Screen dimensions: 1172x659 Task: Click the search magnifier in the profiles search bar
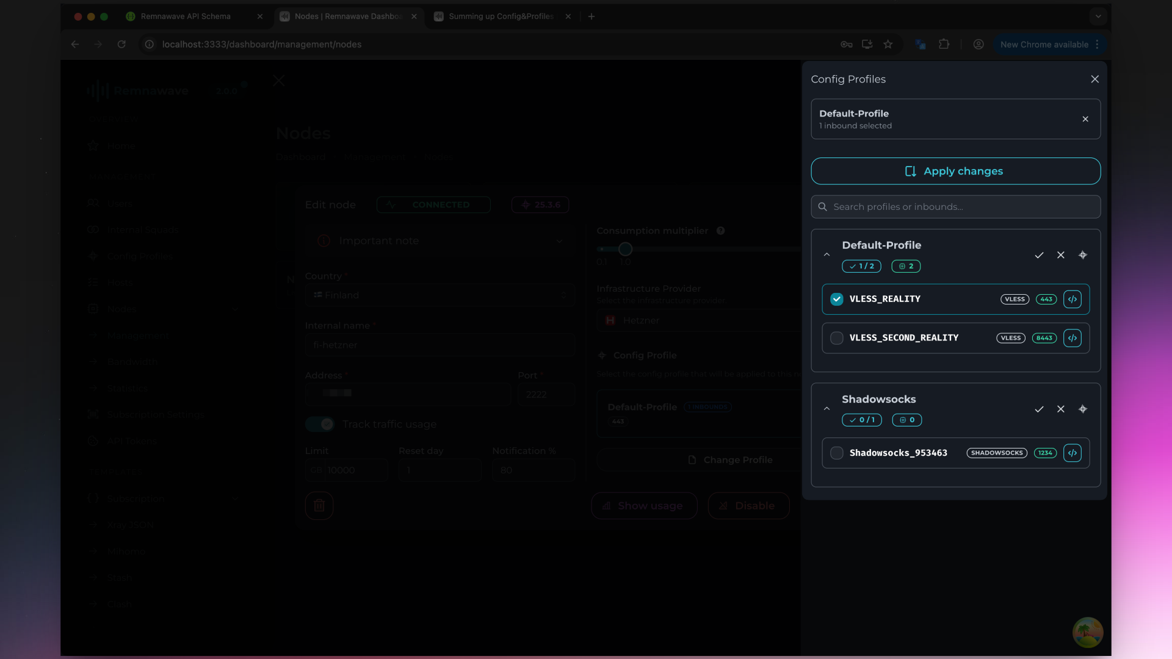[823, 206]
